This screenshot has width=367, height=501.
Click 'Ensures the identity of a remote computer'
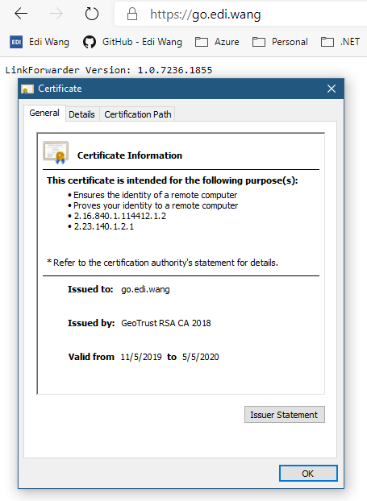[155, 195]
